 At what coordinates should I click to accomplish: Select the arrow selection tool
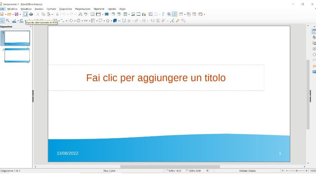click(x=2, y=21)
